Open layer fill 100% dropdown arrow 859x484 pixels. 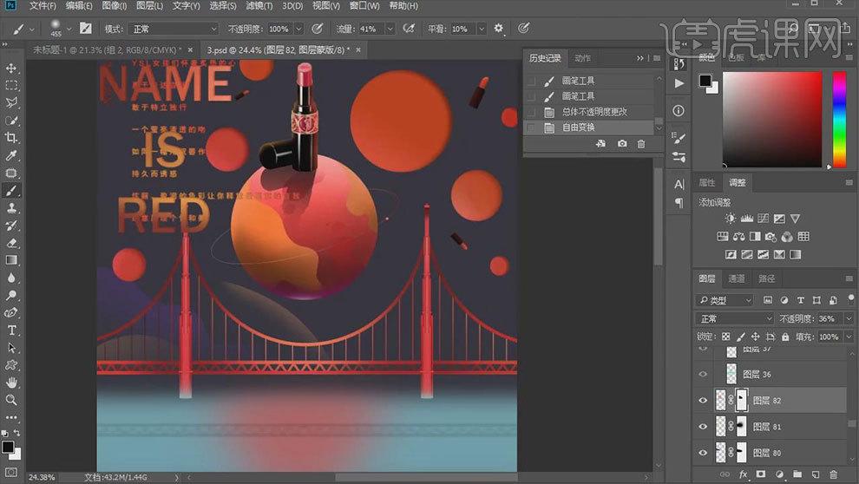(x=849, y=337)
